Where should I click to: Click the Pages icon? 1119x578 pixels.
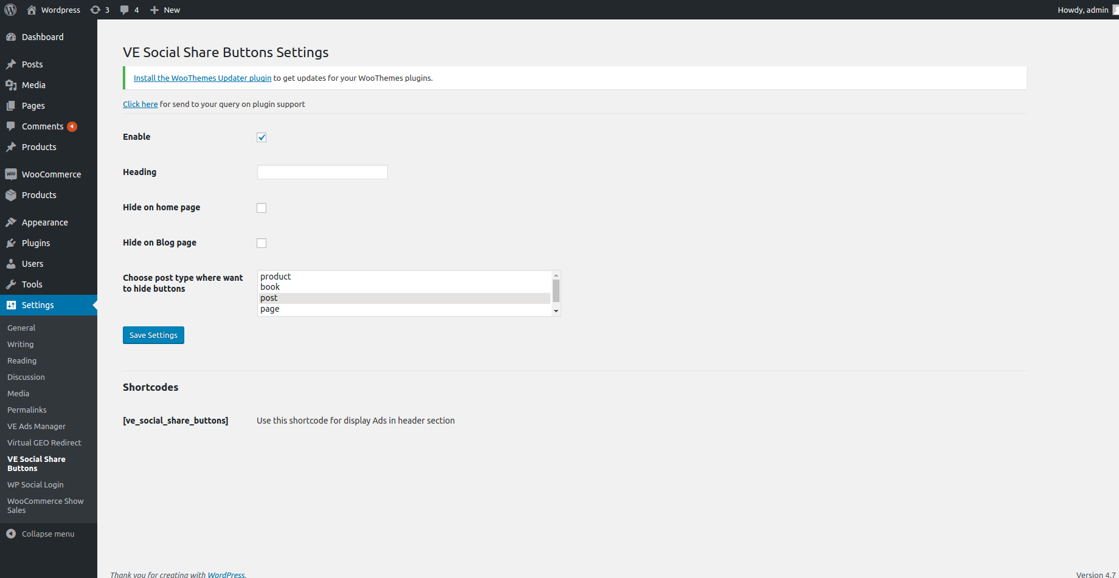11,106
